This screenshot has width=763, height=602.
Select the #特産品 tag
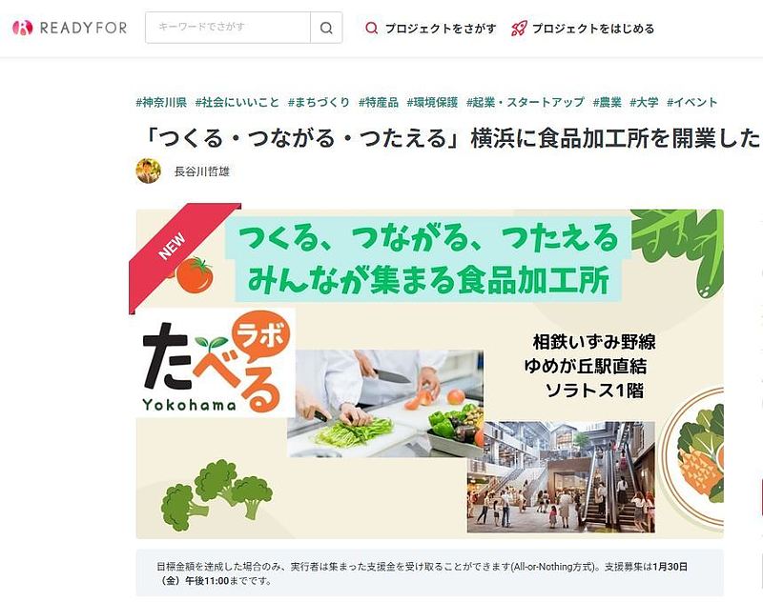(x=378, y=102)
